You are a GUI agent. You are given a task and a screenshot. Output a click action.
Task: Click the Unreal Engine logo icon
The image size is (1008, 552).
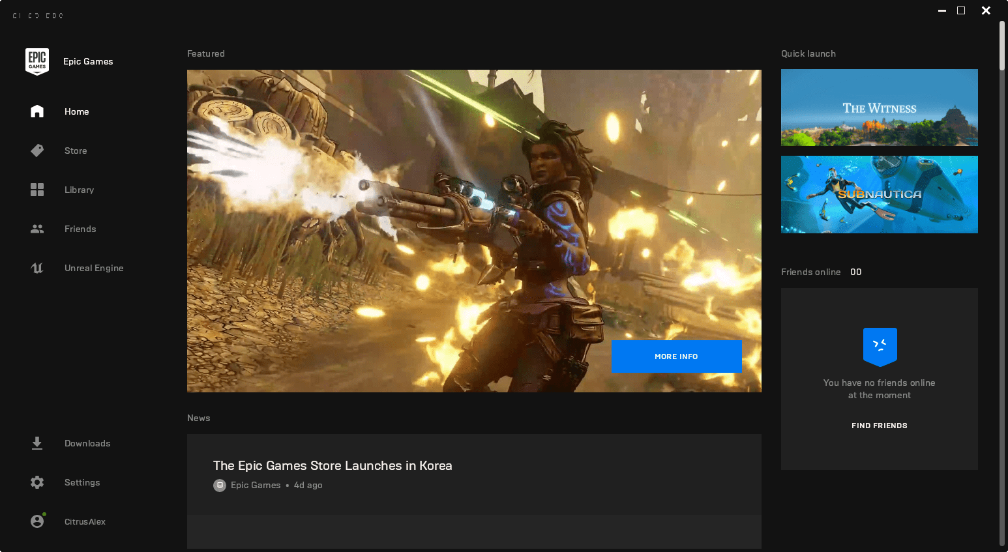coord(37,268)
